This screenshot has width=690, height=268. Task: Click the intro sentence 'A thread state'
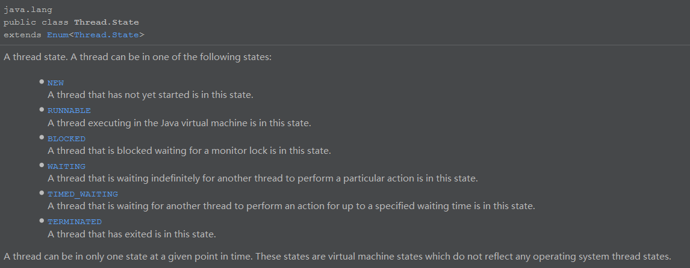tap(137, 57)
